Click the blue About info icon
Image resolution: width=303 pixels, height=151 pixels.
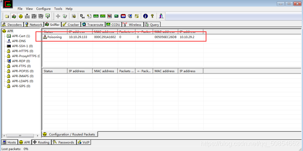tap(146, 16)
